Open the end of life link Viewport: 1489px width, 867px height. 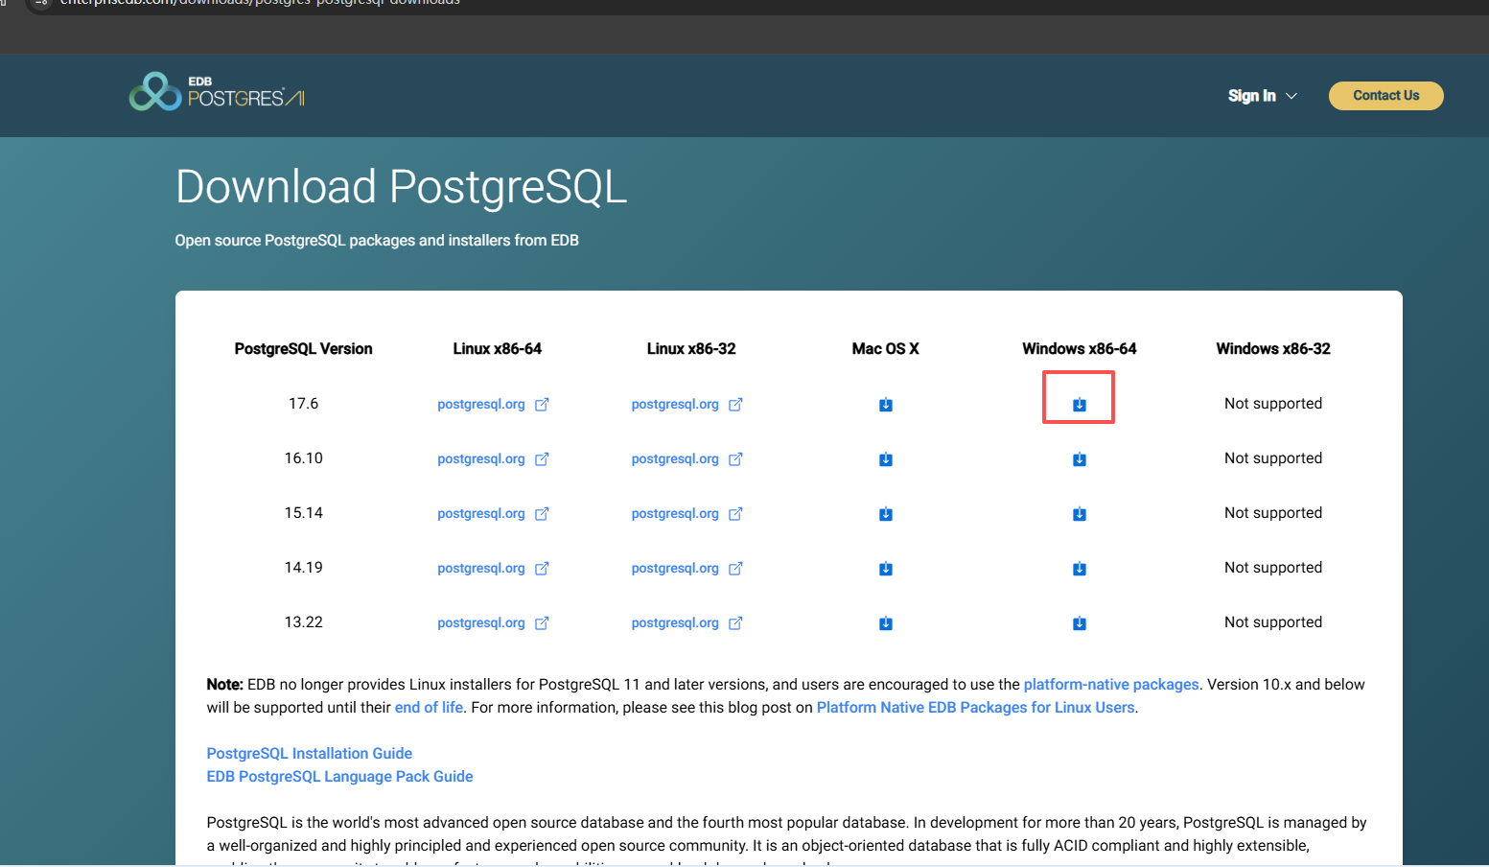point(429,707)
